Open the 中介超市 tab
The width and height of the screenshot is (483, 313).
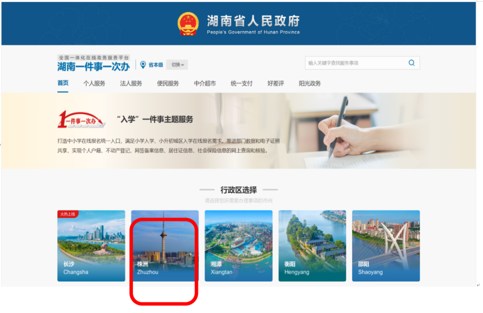point(205,83)
